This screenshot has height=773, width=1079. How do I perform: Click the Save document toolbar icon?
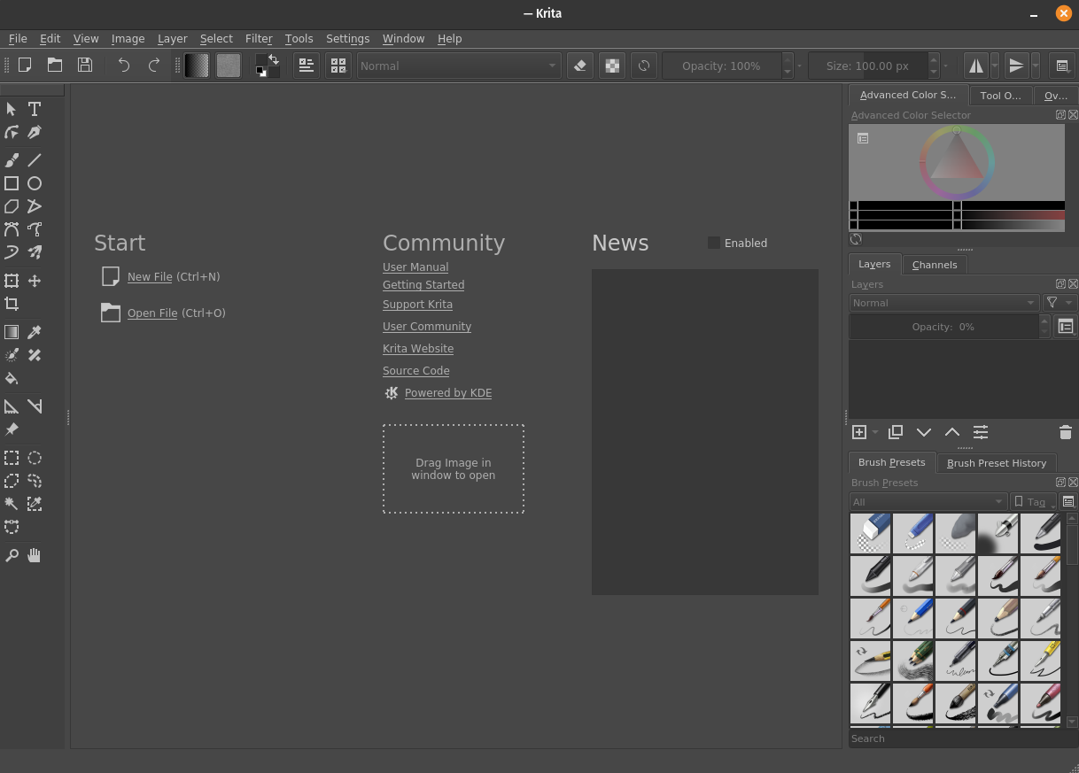[85, 65]
